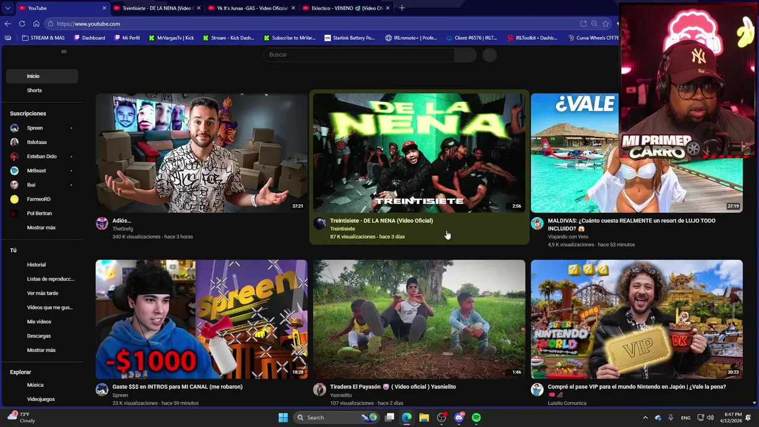Expand Mostrar más under Descargas
This screenshot has width=759, height=427.
(x=42, y=350)
